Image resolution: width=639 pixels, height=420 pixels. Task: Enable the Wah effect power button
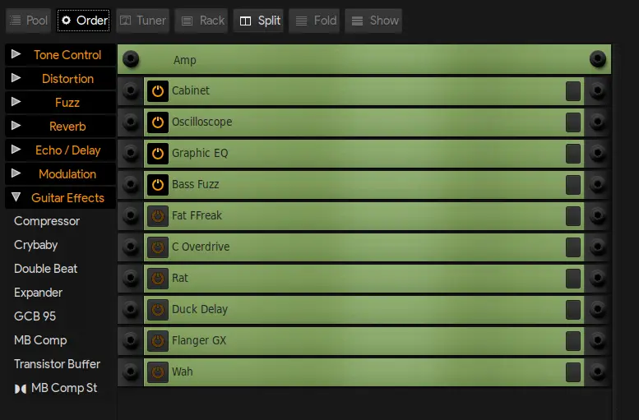tap(158, 372)
